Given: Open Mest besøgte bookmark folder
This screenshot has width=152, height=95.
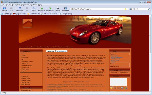Looking at the screenshot, I should [7, 14].
